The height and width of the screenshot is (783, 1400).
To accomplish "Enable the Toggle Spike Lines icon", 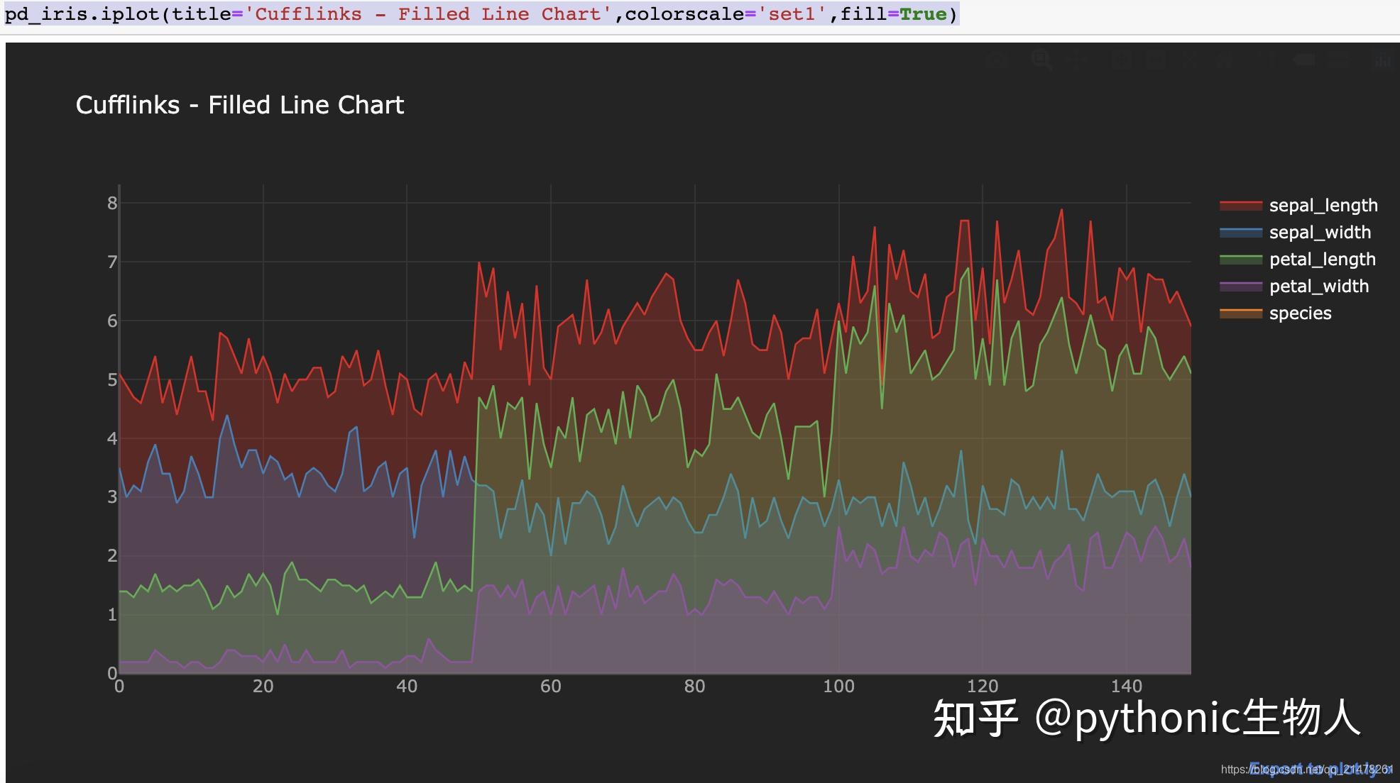I will click(1269, 60).
